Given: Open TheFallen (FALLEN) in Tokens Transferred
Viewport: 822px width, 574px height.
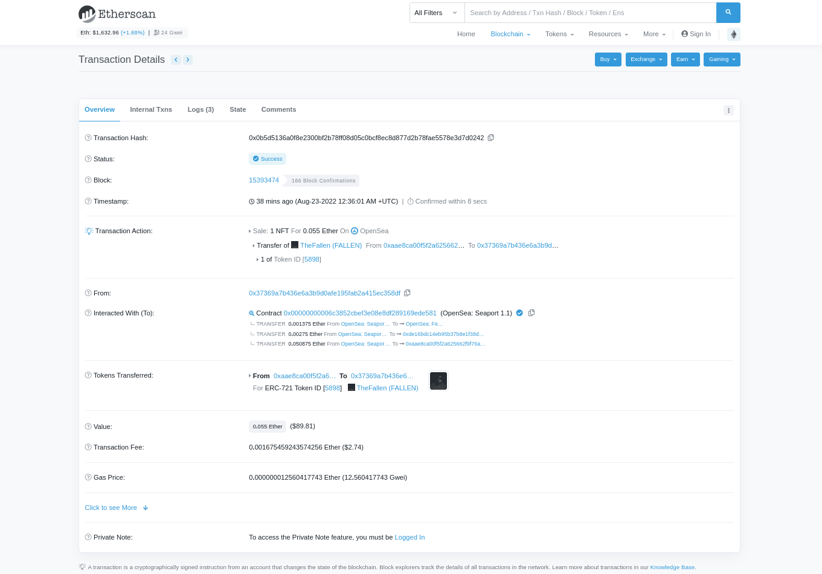Looking at the screenshot, I should tap(387, 388).
